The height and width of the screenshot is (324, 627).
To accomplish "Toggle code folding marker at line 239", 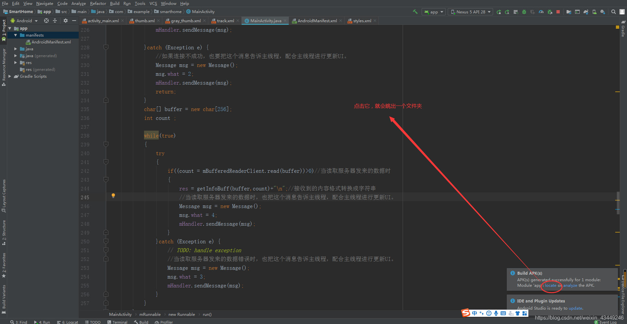I will (106, 144).
